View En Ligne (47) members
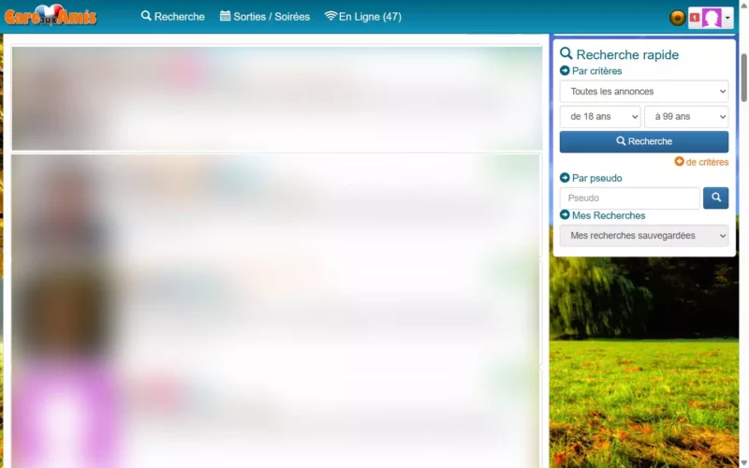The width and height of the screenshot is (749, 468). pyautogui.click(x=362, y=17)
